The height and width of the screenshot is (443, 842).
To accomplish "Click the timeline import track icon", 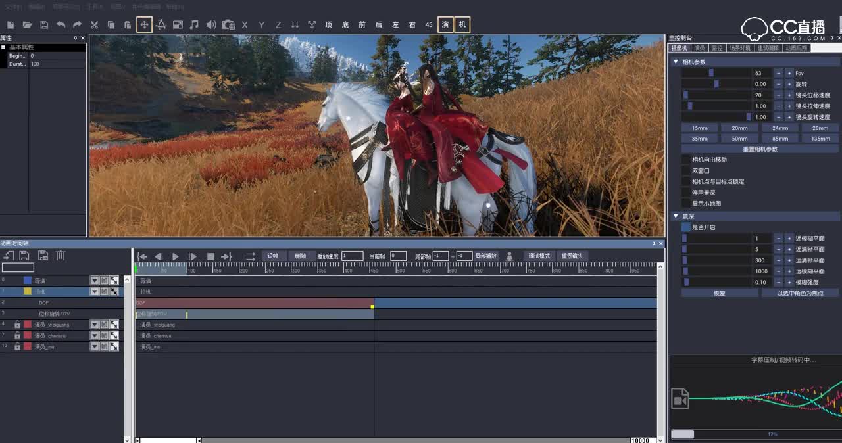I will [9, 256].
